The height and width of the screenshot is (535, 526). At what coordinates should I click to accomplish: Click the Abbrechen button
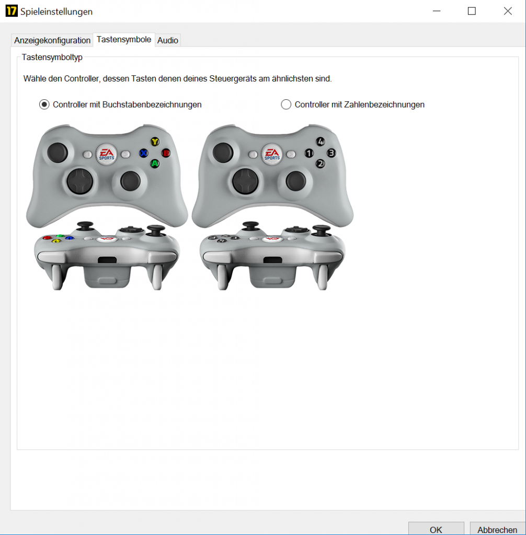coord(497,529)
